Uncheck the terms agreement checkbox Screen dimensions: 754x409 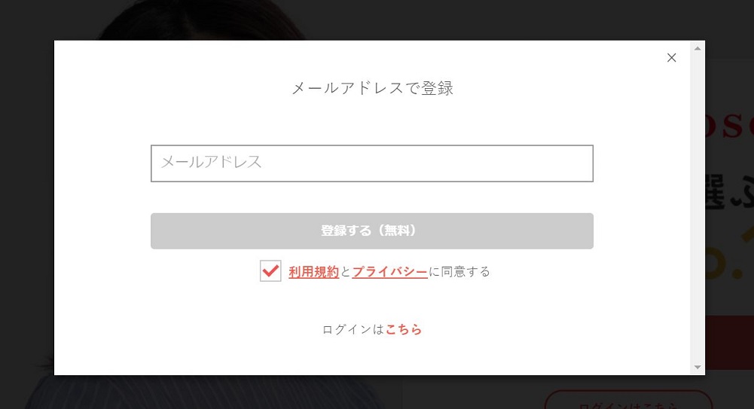point(270,271)
